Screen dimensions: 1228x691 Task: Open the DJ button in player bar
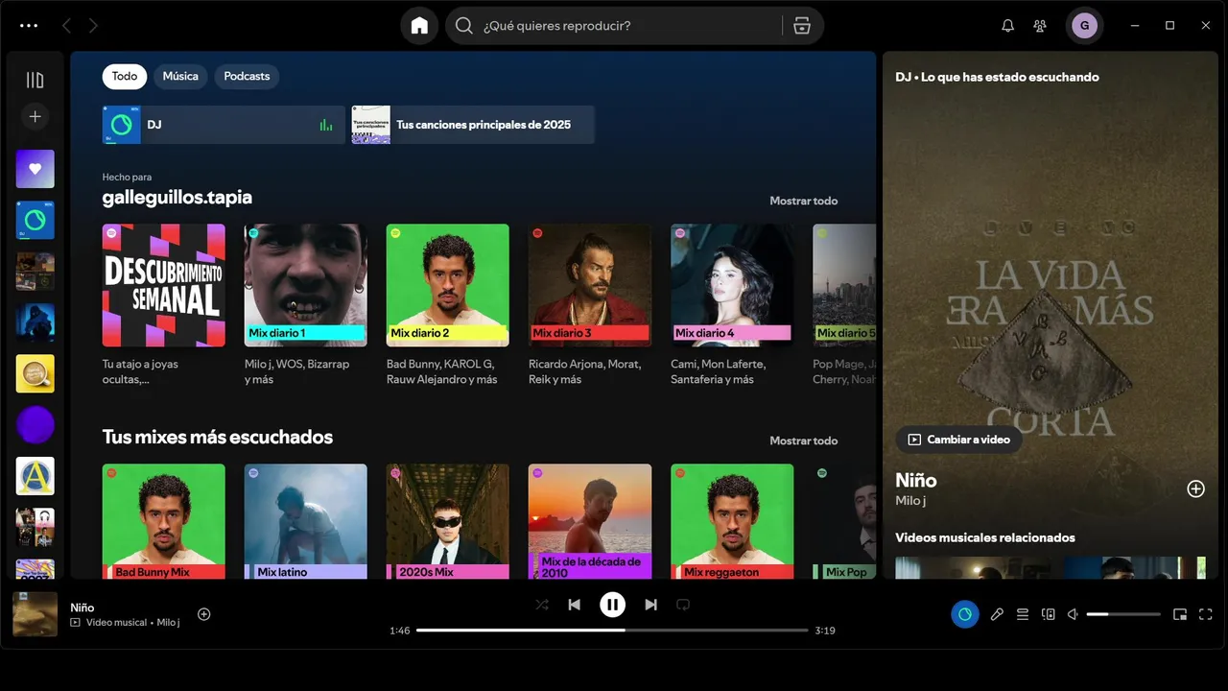[x=965, y=614]
